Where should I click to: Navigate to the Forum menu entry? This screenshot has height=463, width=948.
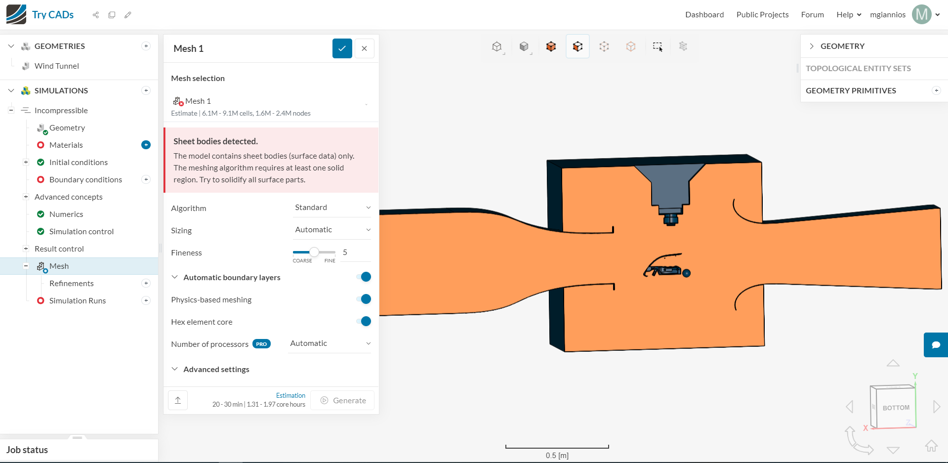click(x=812, y=14)
